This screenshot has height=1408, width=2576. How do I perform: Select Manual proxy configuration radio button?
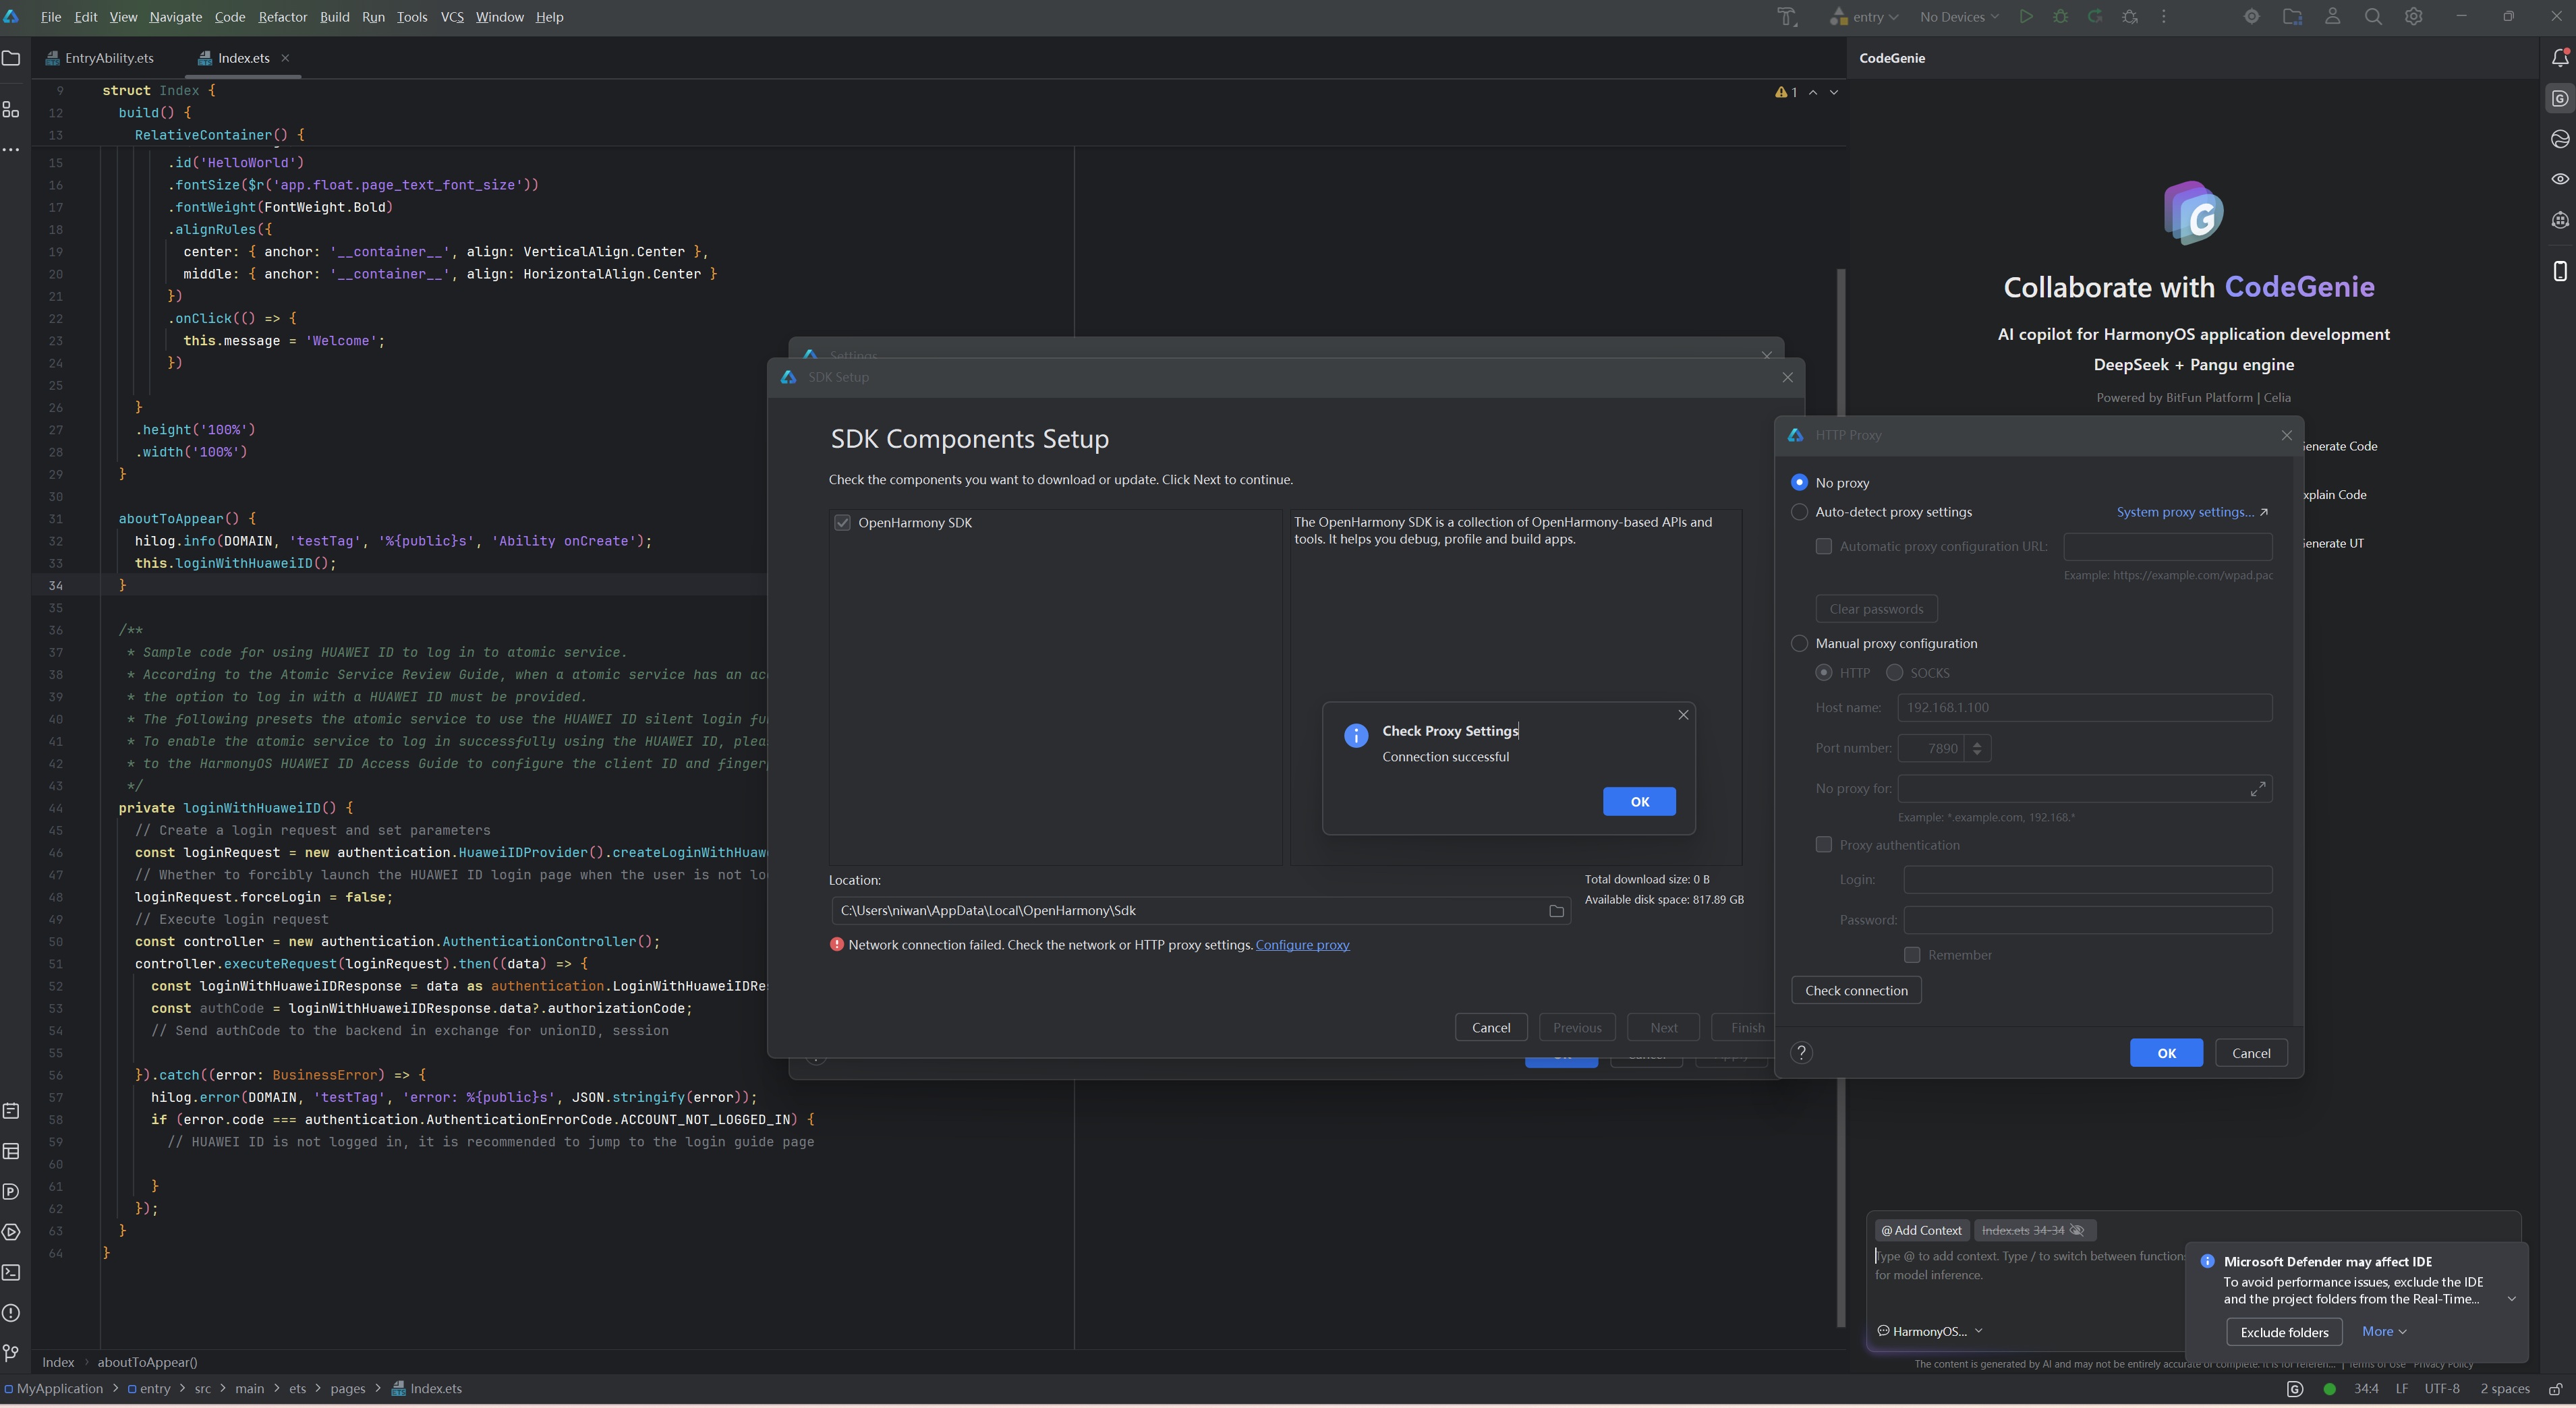point(1799,643)
